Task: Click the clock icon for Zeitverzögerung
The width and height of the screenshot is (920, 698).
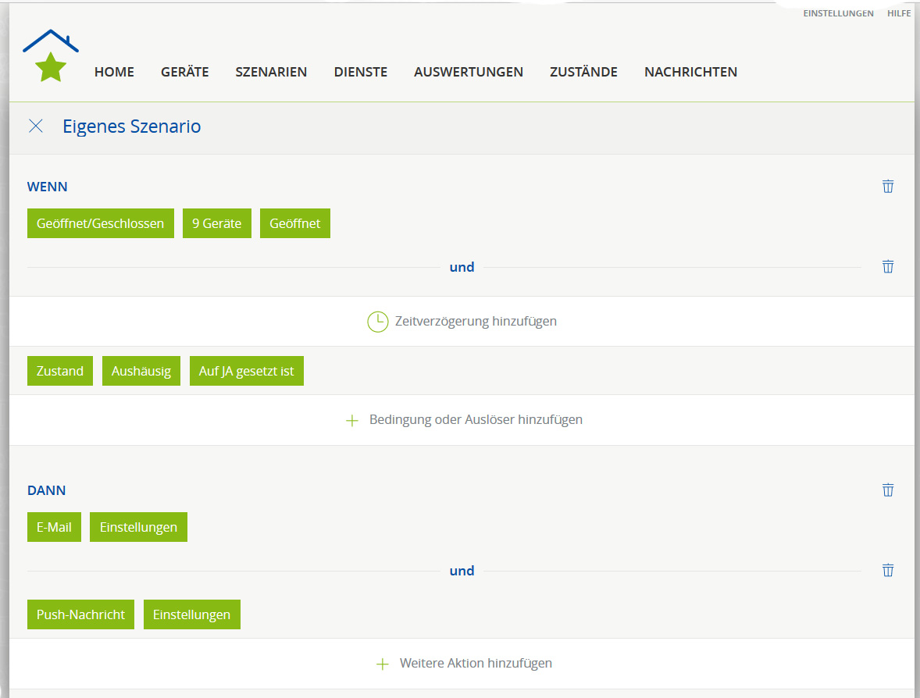Action: click(377, 322)
